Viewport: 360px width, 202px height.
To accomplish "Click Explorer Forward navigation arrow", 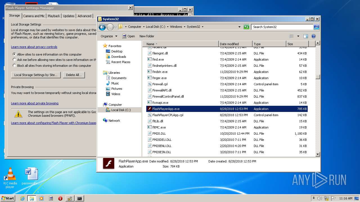I will (110, 27).
